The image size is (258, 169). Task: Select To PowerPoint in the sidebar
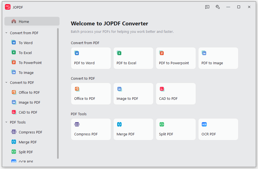point(30,63)
